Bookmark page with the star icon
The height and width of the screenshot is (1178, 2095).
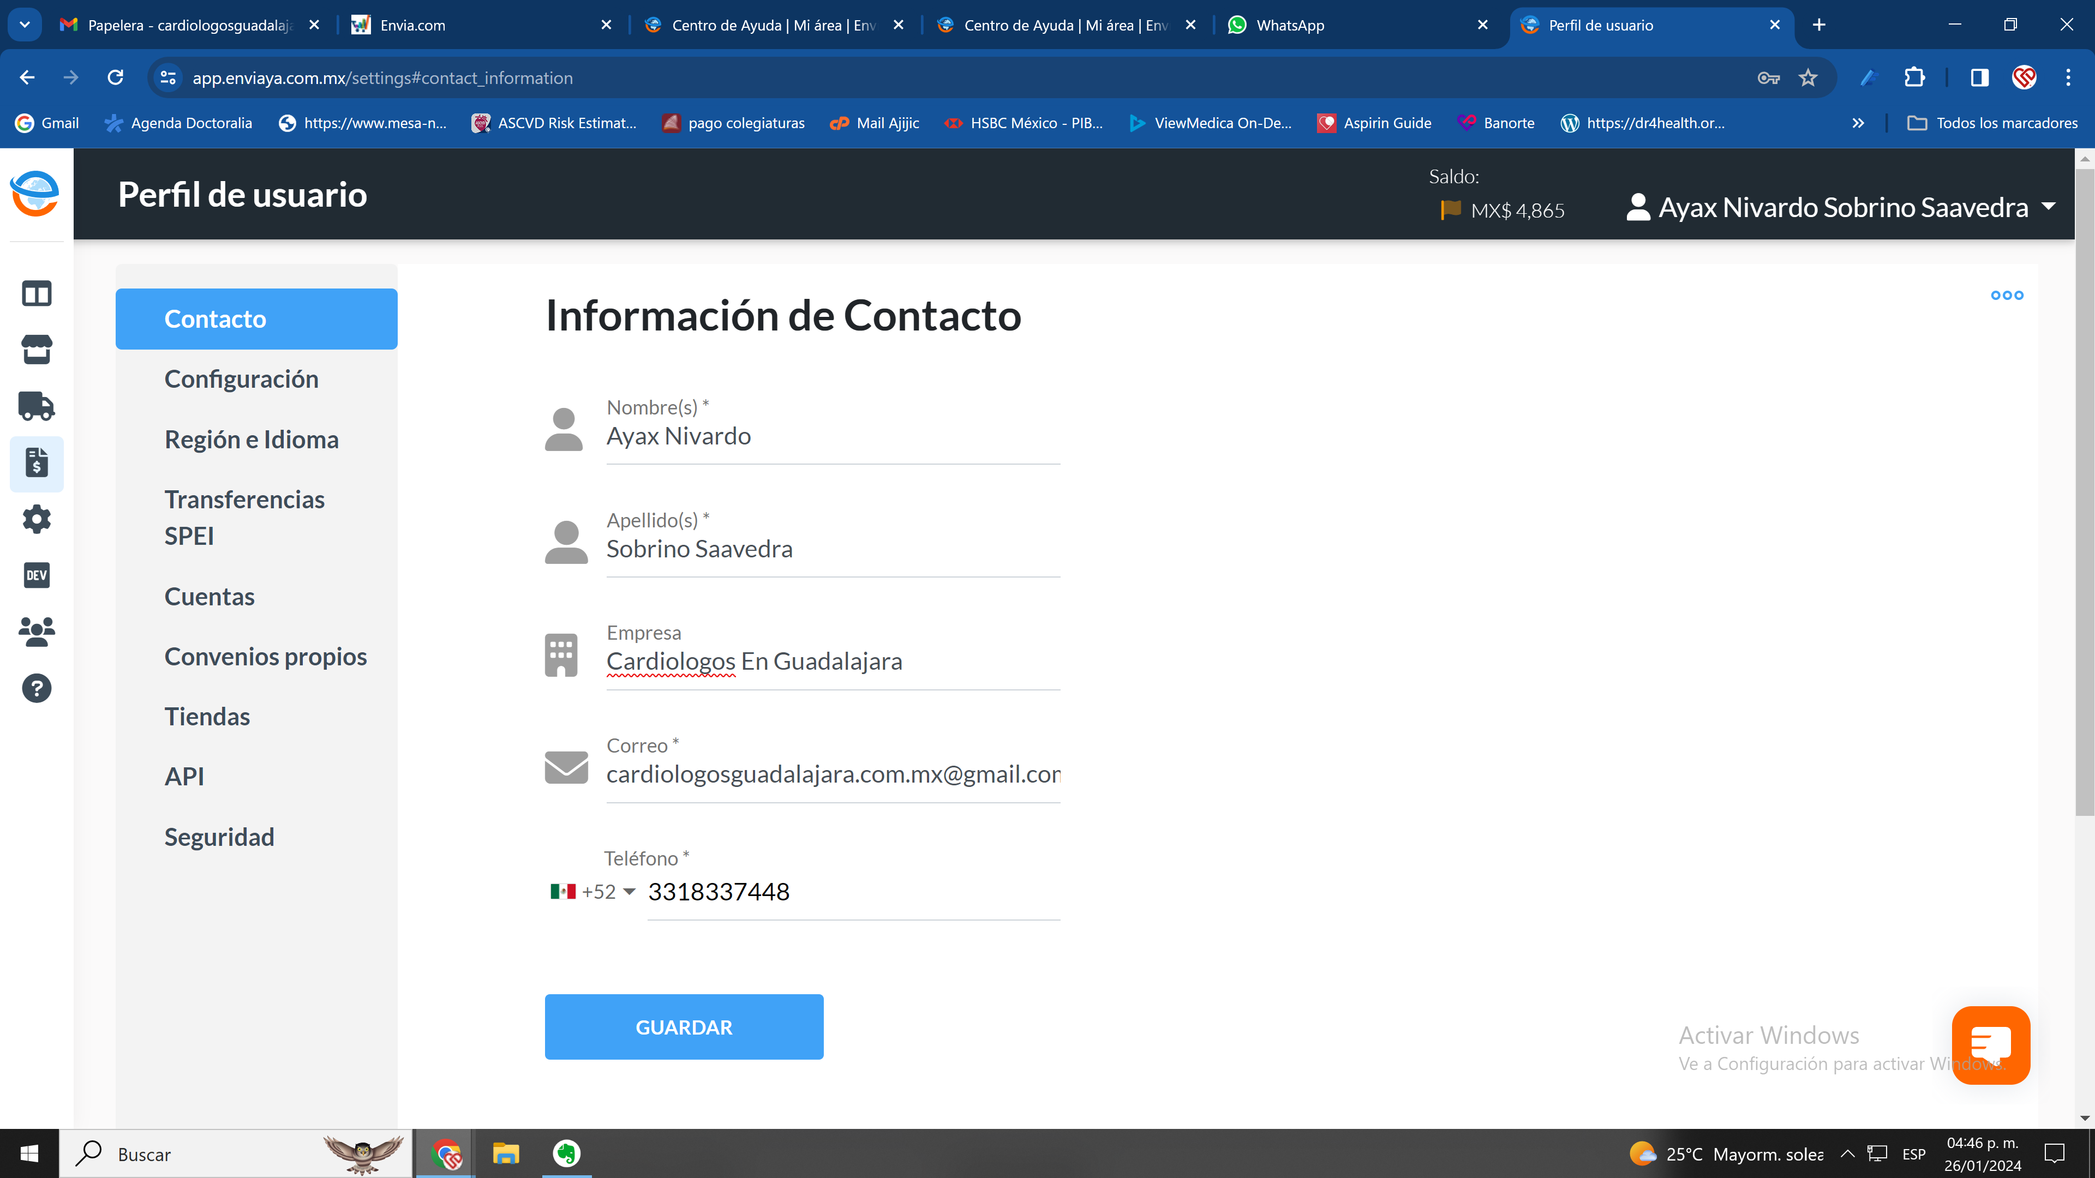(x=1807, y=78)
